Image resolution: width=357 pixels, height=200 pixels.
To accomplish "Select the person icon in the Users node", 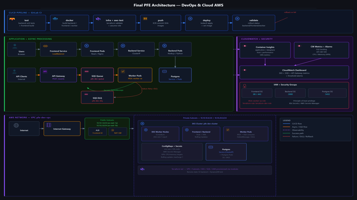I will click(x=15, y=46).
